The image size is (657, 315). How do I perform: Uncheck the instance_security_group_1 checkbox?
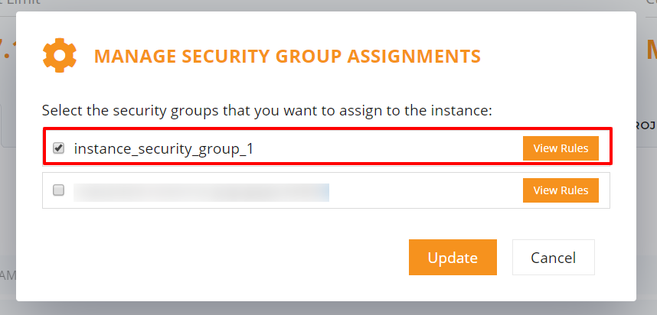pos(59,148)
